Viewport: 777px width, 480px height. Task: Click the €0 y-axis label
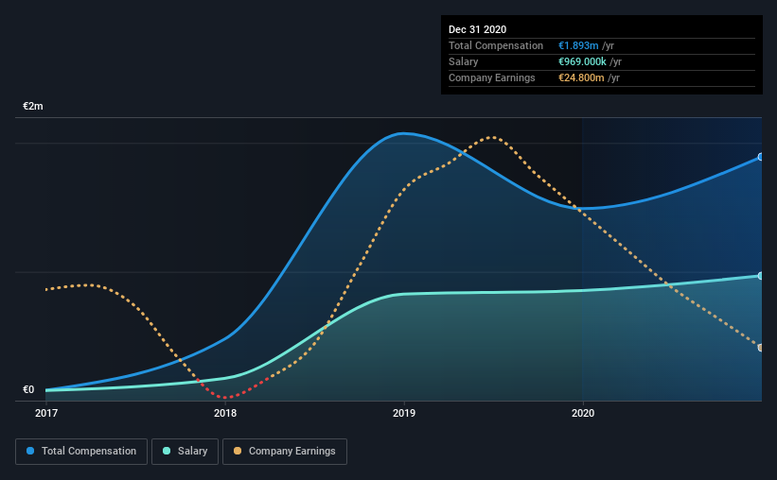pos(28,390)
